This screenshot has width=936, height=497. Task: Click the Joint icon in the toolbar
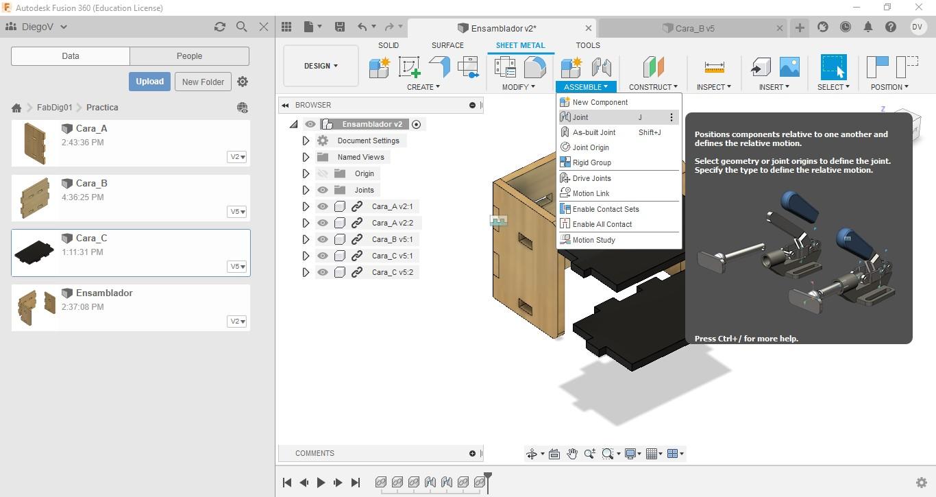[601, 67]
